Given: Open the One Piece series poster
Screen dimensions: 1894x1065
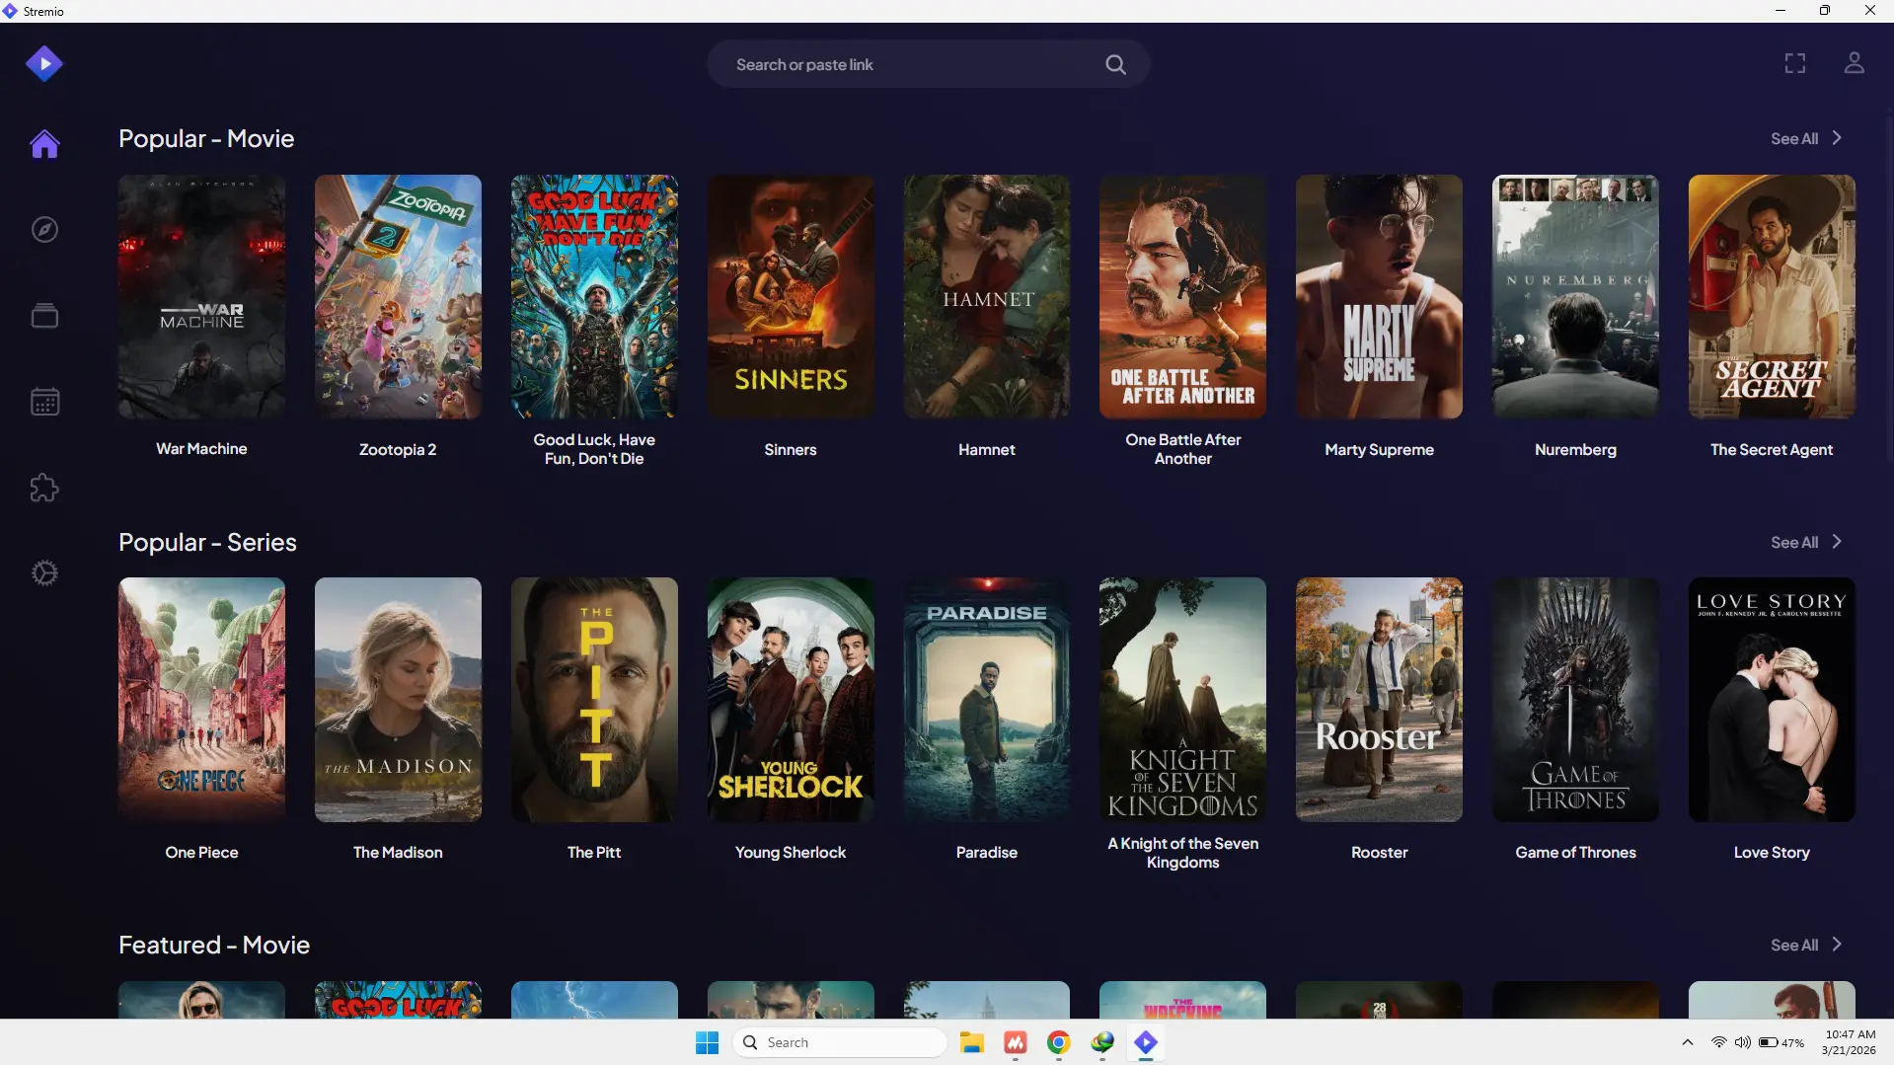Looking at the screenshot, I should point(201,700).
